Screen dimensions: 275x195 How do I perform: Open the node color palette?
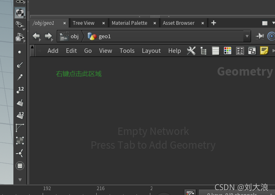click(227, 51)
